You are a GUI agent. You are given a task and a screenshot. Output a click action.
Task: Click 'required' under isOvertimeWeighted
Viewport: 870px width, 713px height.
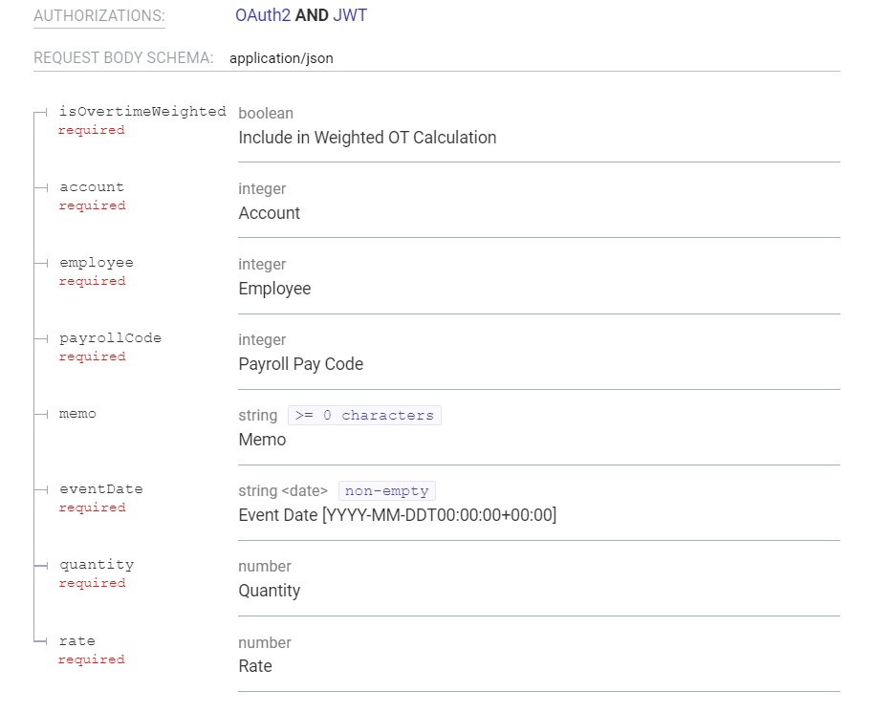[x=92, y=130]
